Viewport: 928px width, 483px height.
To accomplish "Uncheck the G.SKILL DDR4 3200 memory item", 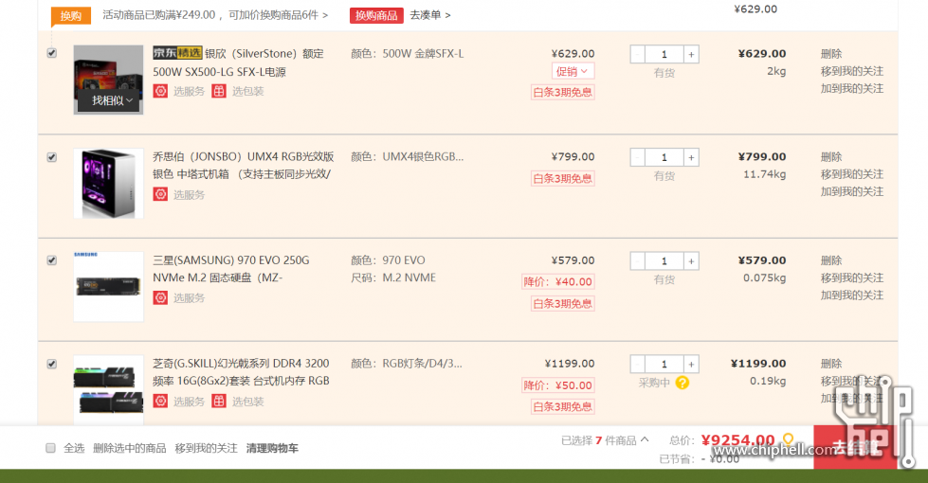I will pos(51,365).
